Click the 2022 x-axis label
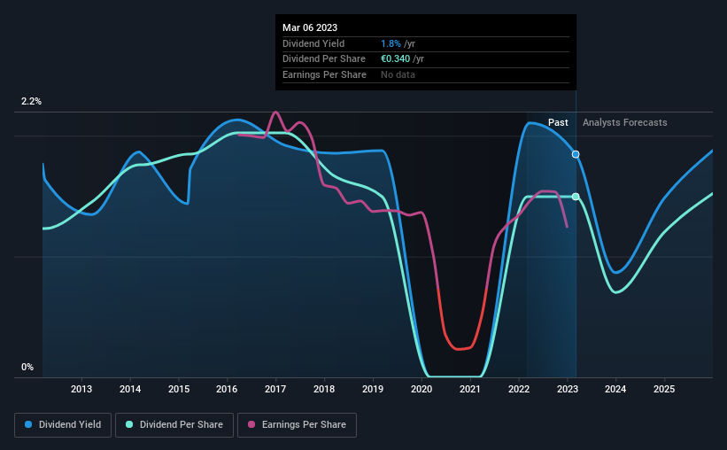This screenshot has width=727, height=450. [519, 389]
